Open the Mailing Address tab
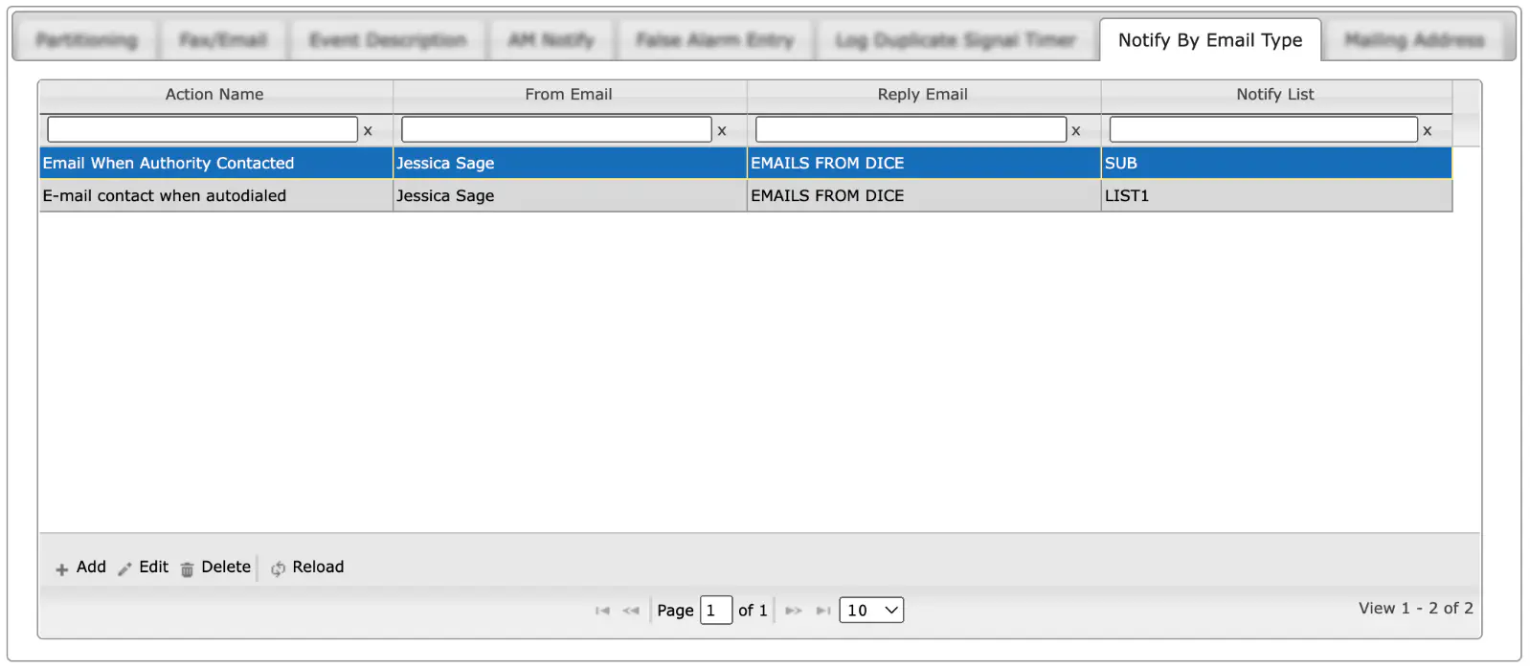 (x=1414, y=40)
